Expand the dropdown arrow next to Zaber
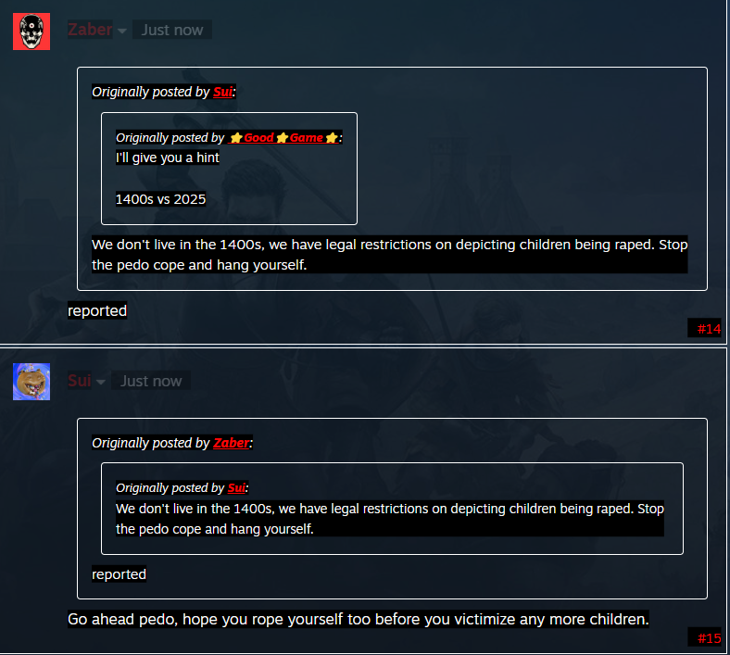This screenshot has height=655, width=730. click(x=122, y=31)
